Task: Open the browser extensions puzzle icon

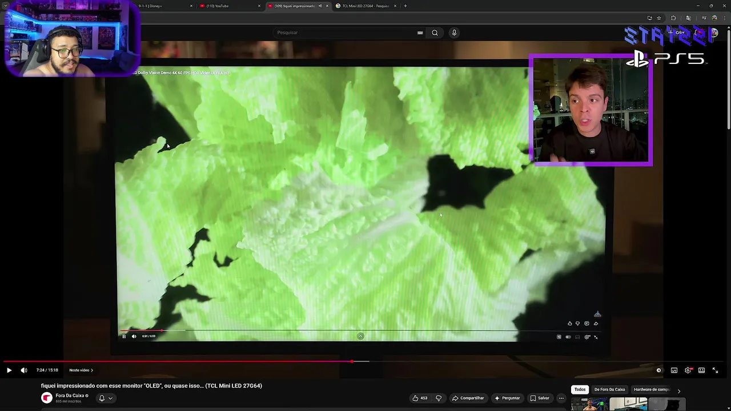Action: [673, 18]
